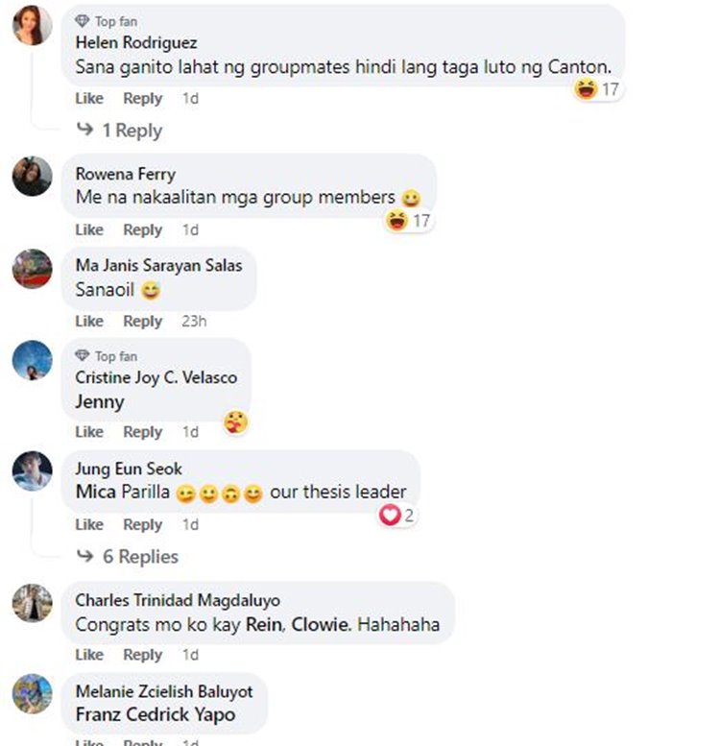Open the tagged Franz Cedrick Yapo link
Viewport: 720px width, 746px height.
coord(156,714)
